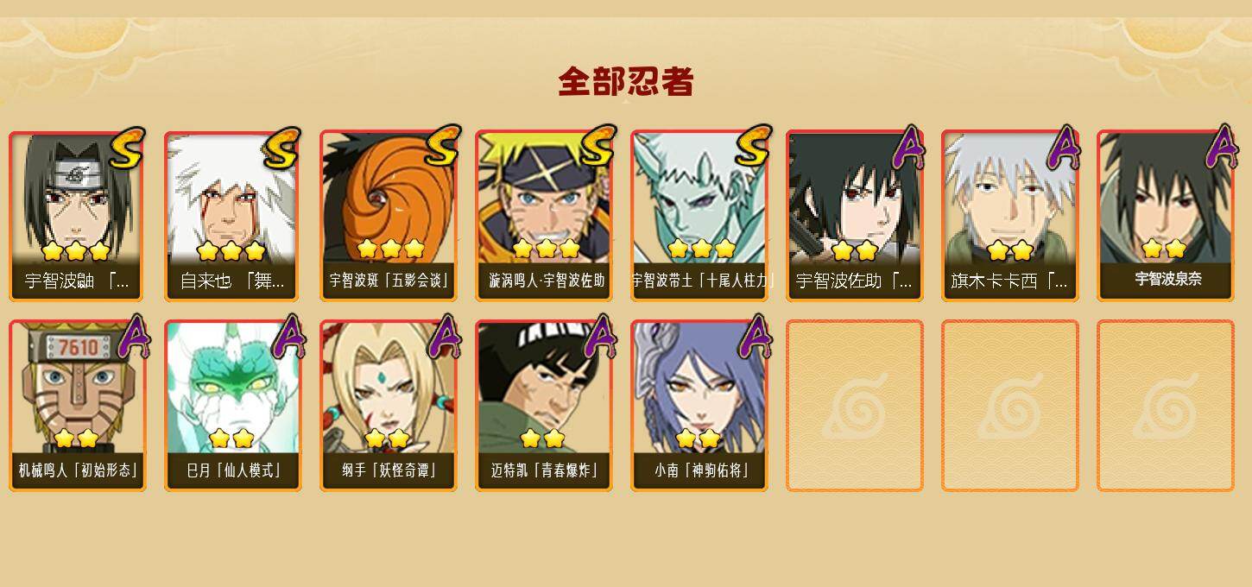Screen dimensions: 1252x587
Task: Select the A-rank 宇智波佐助 card
Action: pos(854,216)
